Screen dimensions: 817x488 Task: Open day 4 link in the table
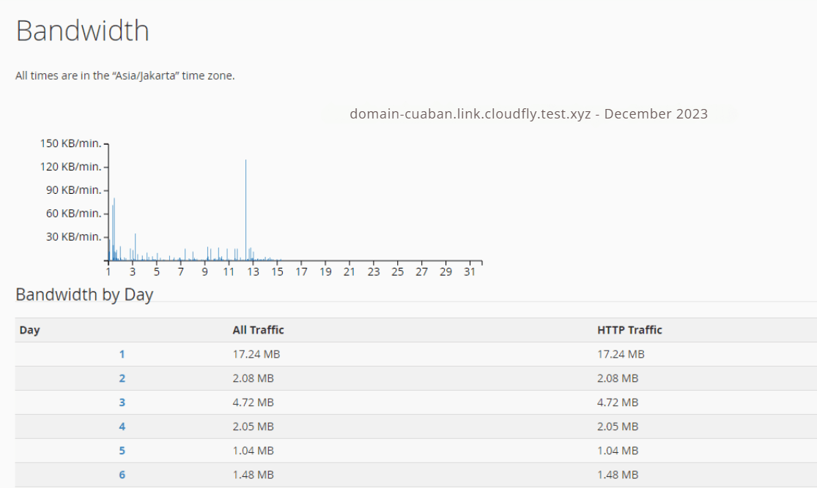pyautogui.click(x=122, y=427)
